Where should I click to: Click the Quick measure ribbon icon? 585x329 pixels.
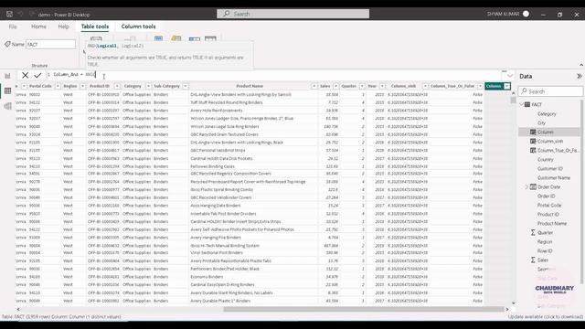pos(176,38)
